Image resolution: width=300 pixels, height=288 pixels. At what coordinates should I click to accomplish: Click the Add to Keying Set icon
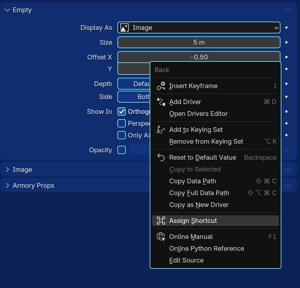161,130
